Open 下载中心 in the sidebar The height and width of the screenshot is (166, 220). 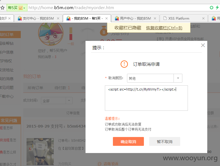point(7,96)
